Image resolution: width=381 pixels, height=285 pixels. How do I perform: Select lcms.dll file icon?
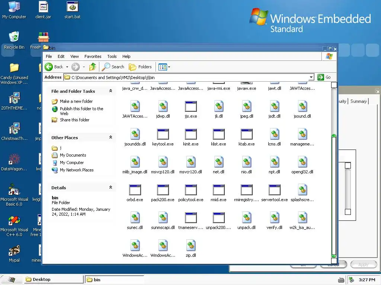pos(274,134)
